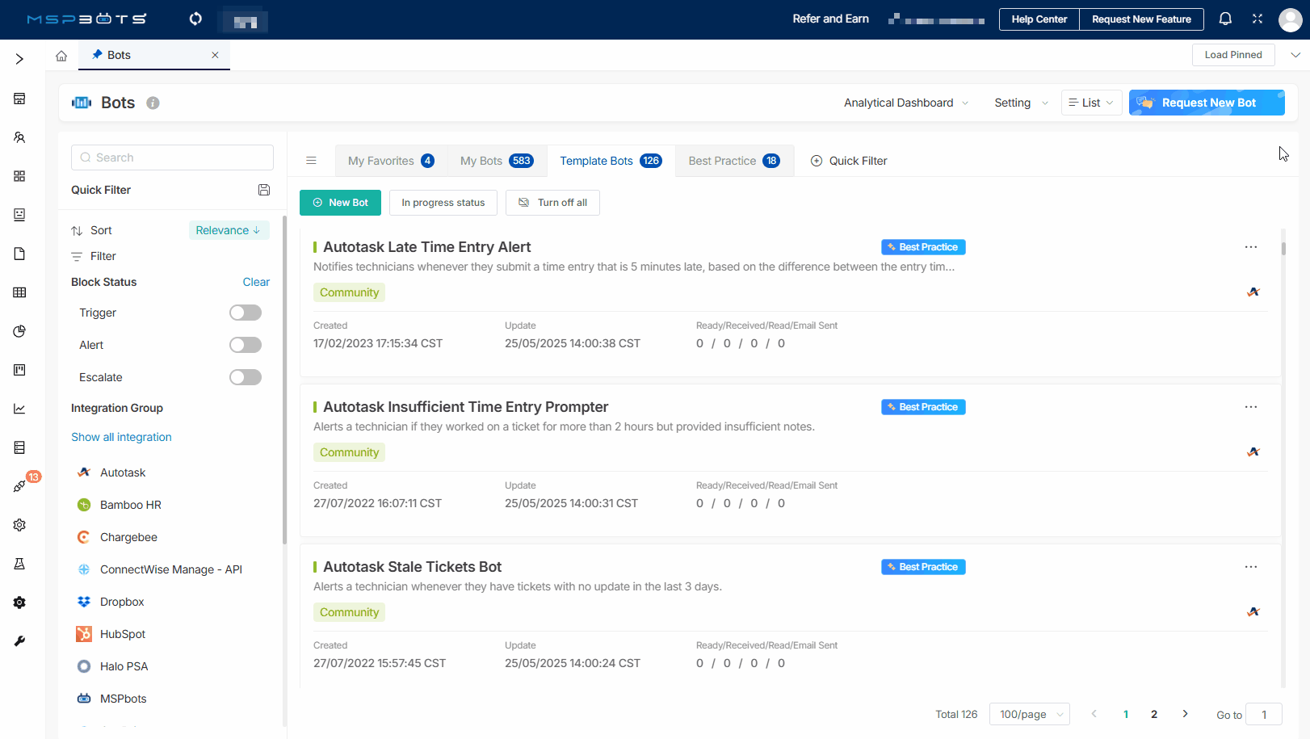The image size is (1310, 739).
Task: Switch on the Escalate toggle
Action: tap(245, 377)
